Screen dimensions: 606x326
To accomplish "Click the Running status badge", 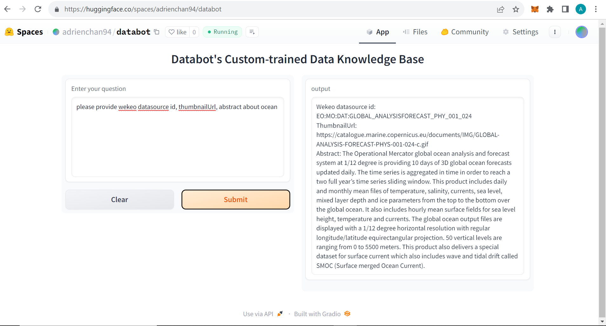I will [x=222, y=32].
